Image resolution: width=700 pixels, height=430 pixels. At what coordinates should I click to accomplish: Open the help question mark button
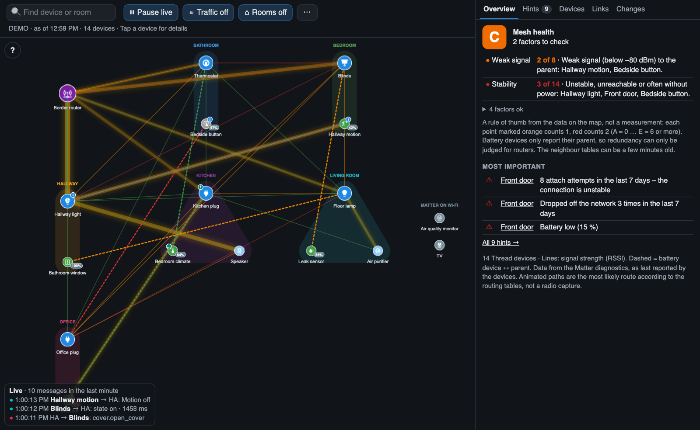pyautogui.click(x=12, y=50)
